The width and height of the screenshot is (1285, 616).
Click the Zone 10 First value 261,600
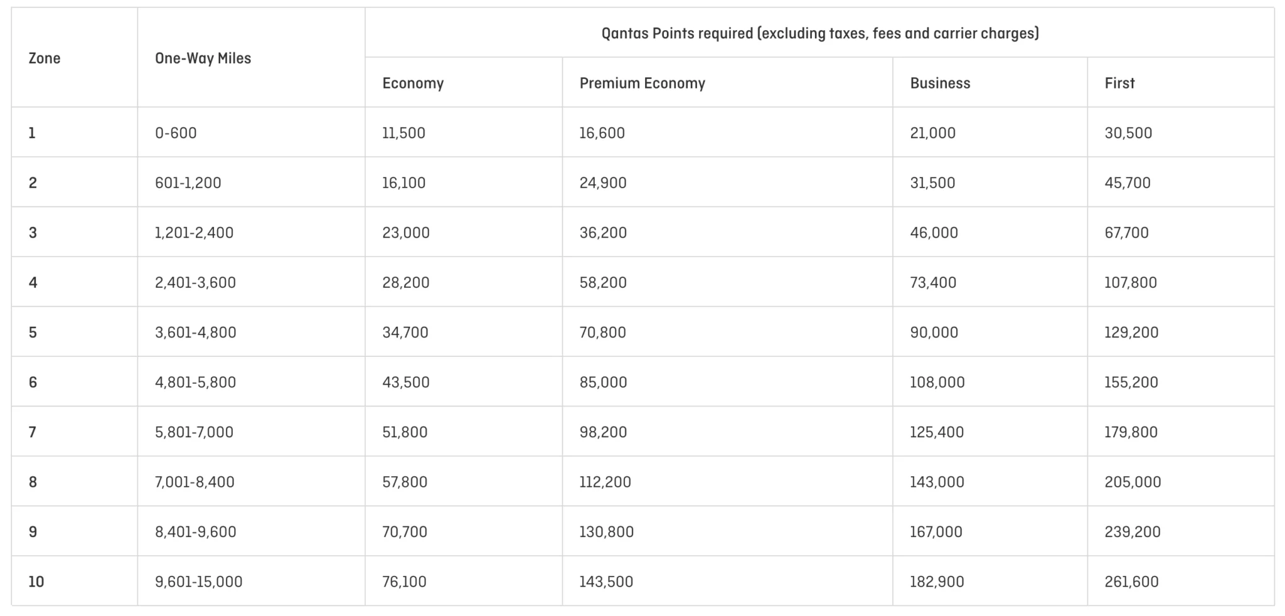click(1131, 582)
